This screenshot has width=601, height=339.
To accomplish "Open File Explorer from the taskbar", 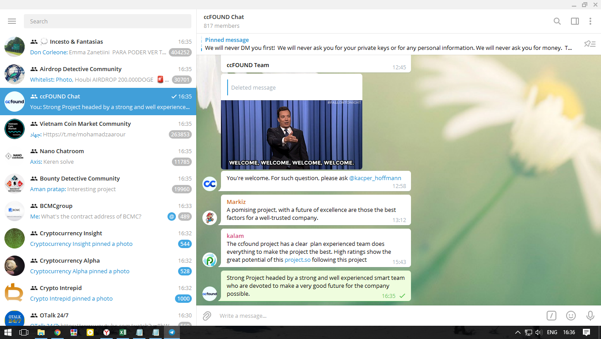I will 41,332.
